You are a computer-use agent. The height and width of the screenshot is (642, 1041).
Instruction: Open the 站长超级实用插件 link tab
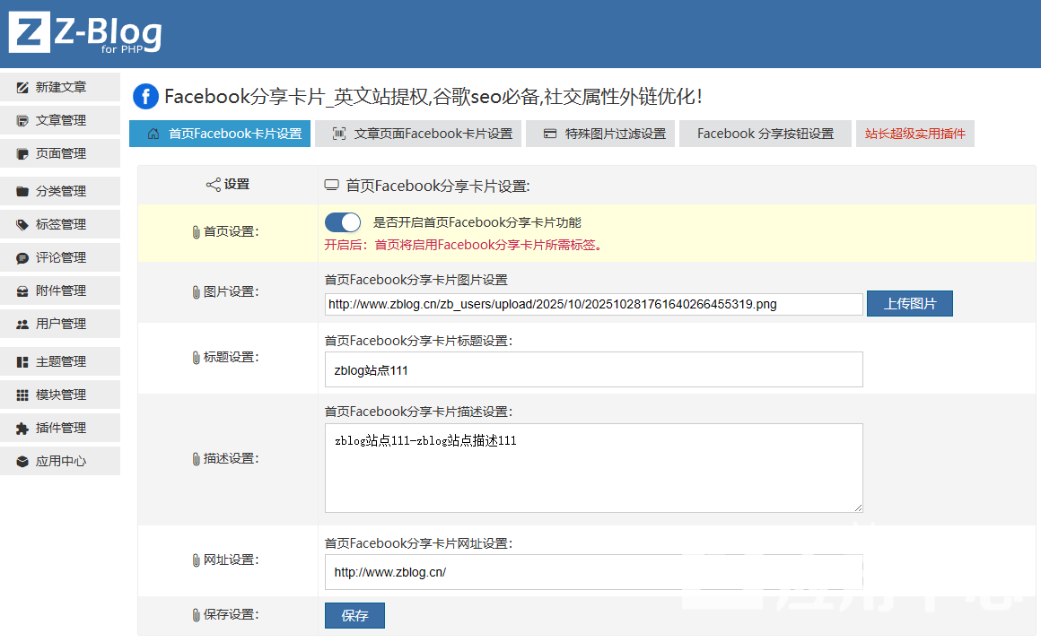(x=914, y=134)
